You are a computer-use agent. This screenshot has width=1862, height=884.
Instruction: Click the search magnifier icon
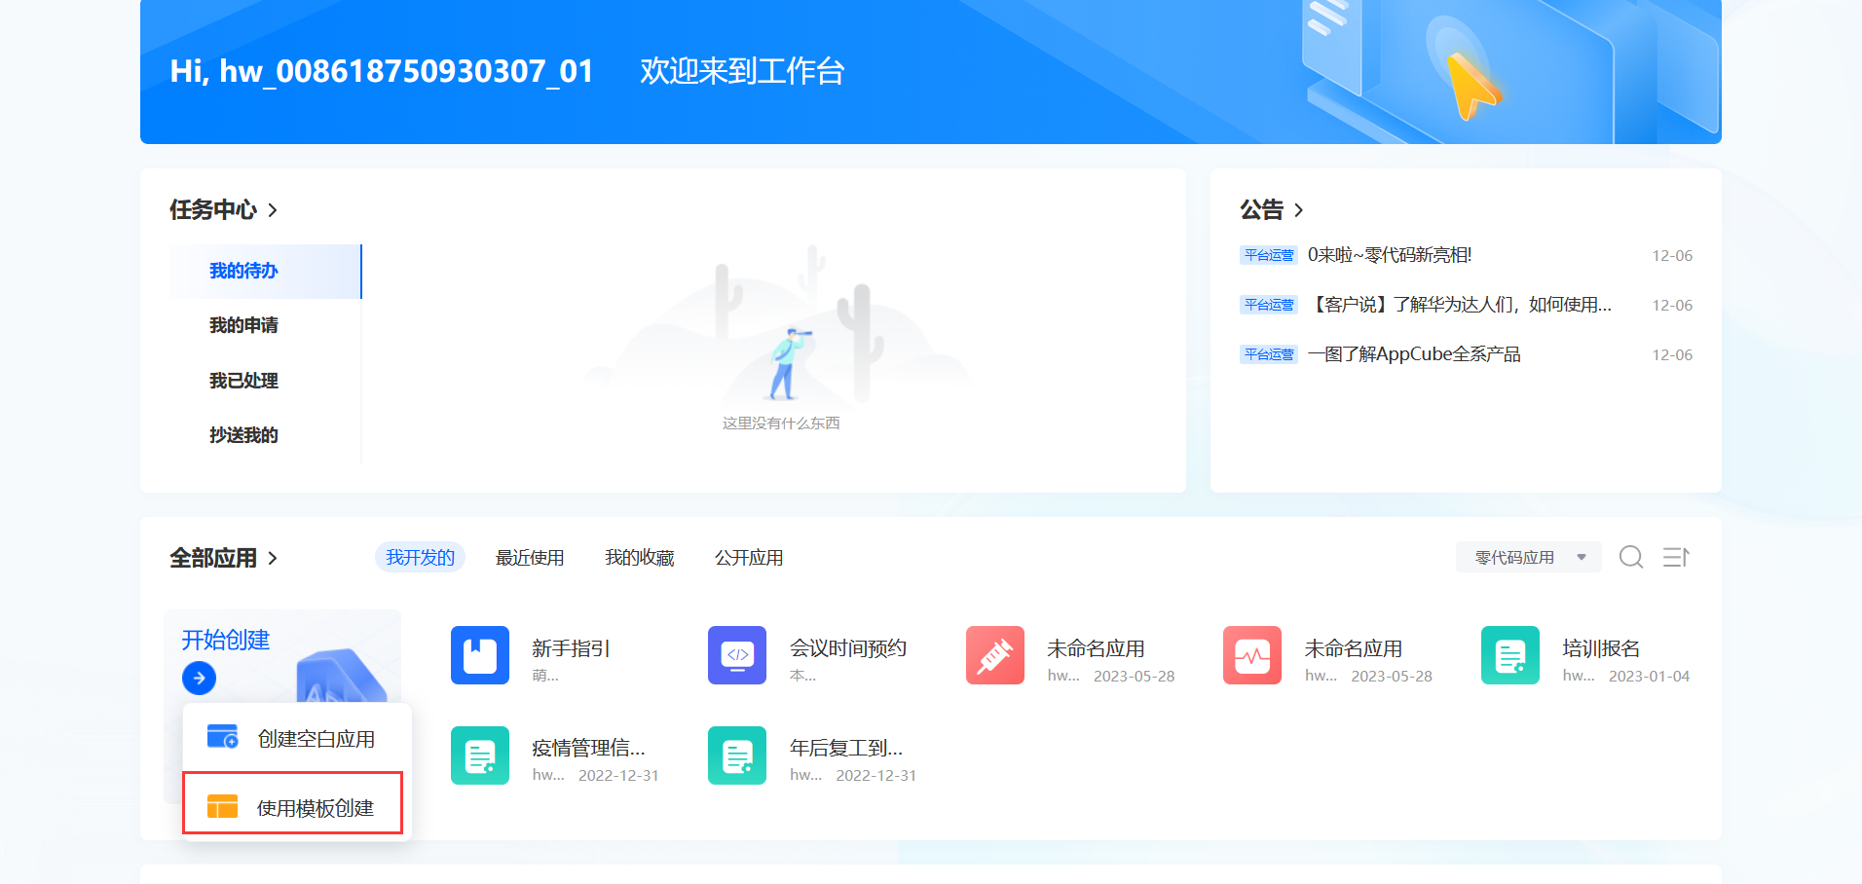[x=1631, y=557]
